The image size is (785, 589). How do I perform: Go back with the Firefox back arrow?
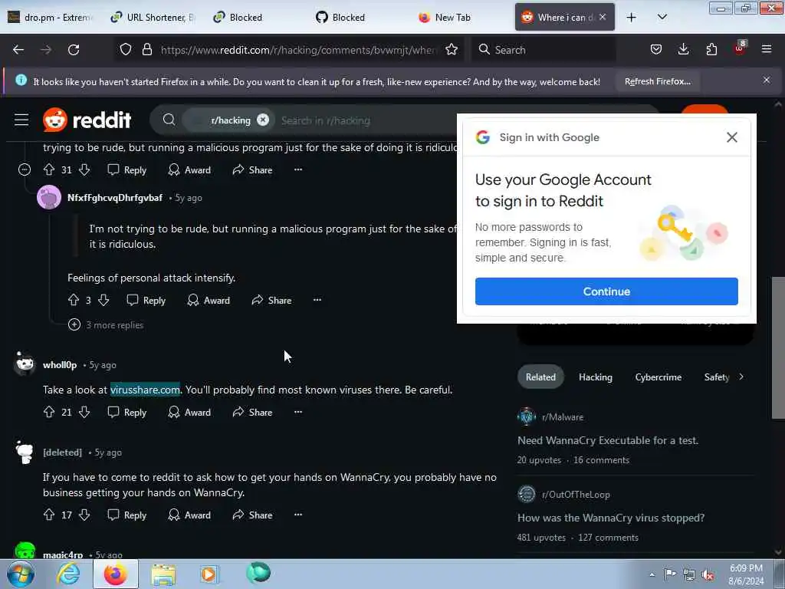coord(18,50)
